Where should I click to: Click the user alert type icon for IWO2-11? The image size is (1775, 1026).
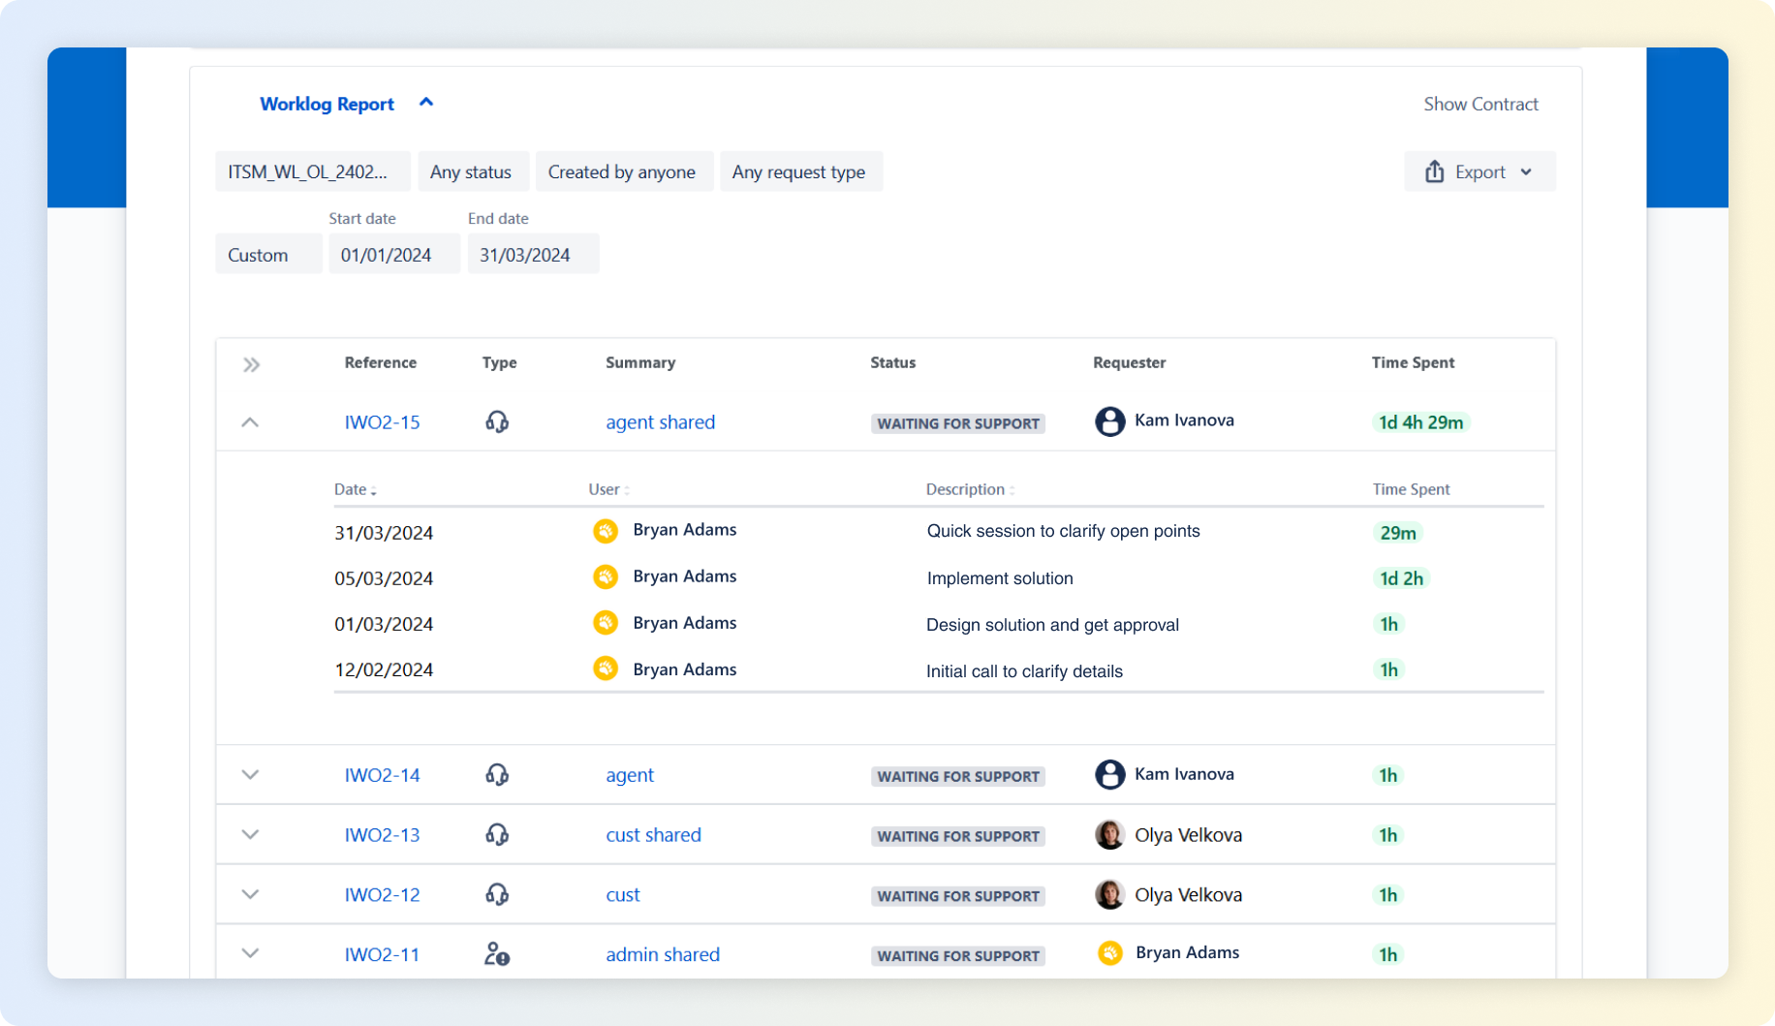(x=497, y=954)
